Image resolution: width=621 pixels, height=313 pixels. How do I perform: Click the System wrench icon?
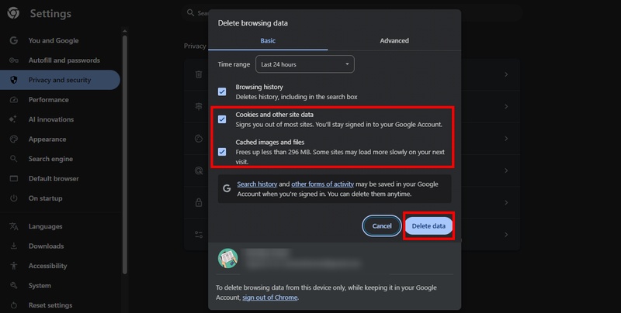14,285
